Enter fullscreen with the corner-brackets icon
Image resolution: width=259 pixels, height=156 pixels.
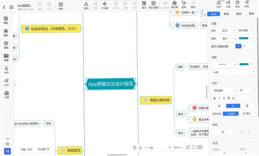point(194,147)
